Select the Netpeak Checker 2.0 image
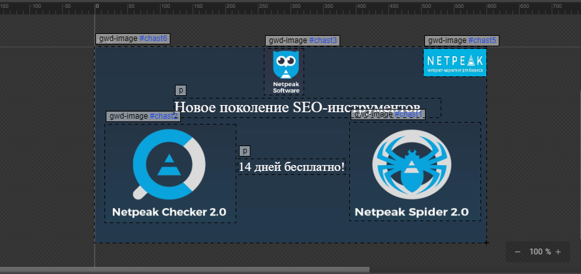581x274 pixels. point(170,174)
